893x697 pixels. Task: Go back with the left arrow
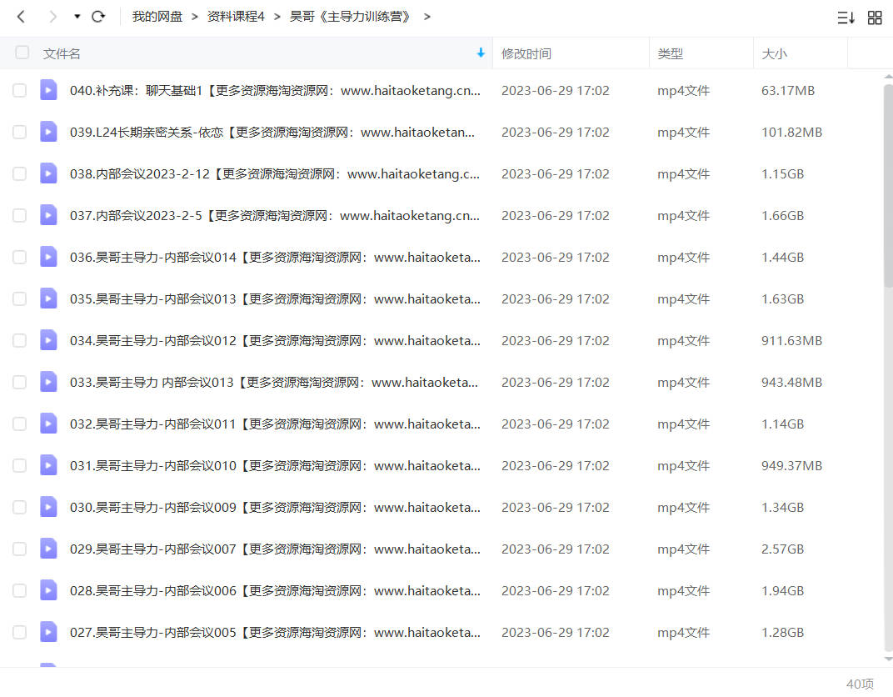[21, 17]
